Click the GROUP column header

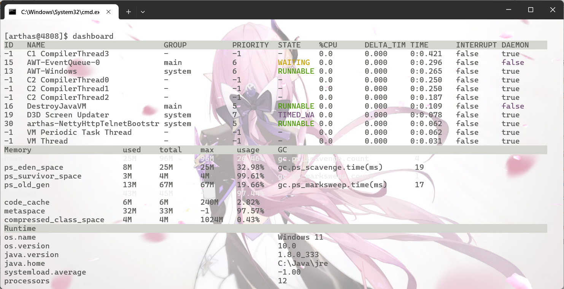pos(175,45)
